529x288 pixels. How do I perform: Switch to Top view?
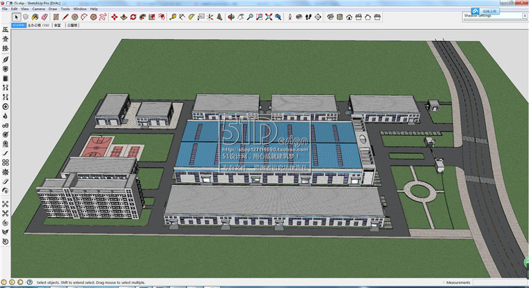[x=340, y=17]
